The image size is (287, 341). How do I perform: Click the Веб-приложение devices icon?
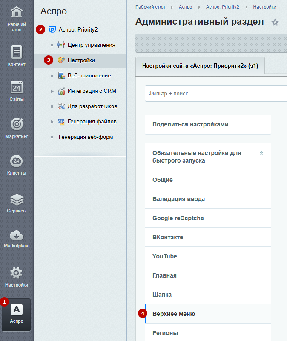pyautogui.click(x=62, y=75)
